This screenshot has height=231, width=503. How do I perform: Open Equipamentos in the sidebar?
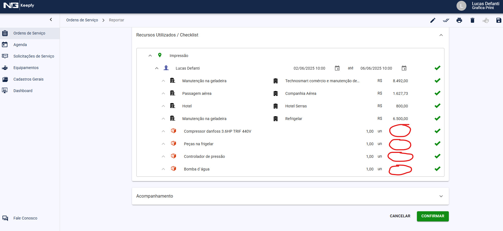click(26, 68)
